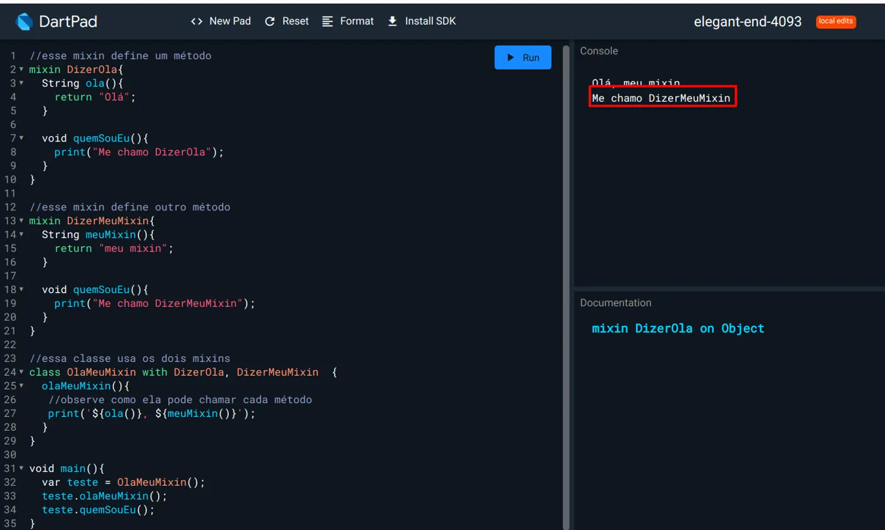Collapse the OlaMeuMixin class on line 24
The width and height of the screenshot is (885, 530).
coord(21,373)
